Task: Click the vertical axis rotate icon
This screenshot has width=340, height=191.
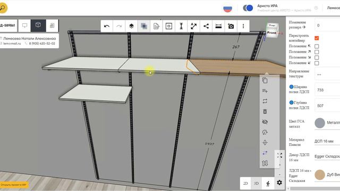Action: 265,143
